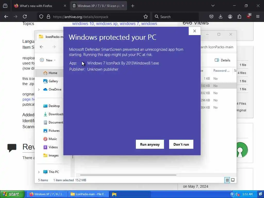The width and height of the screenshot is (264, 198).
Task: Open the Firefox View icon
Action: [x=5, y=6]
